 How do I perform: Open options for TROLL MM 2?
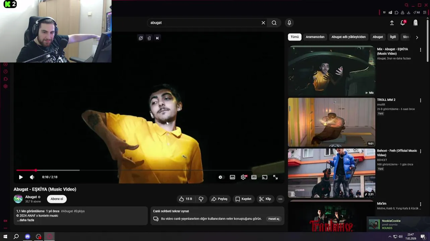(x=420, y=100)
